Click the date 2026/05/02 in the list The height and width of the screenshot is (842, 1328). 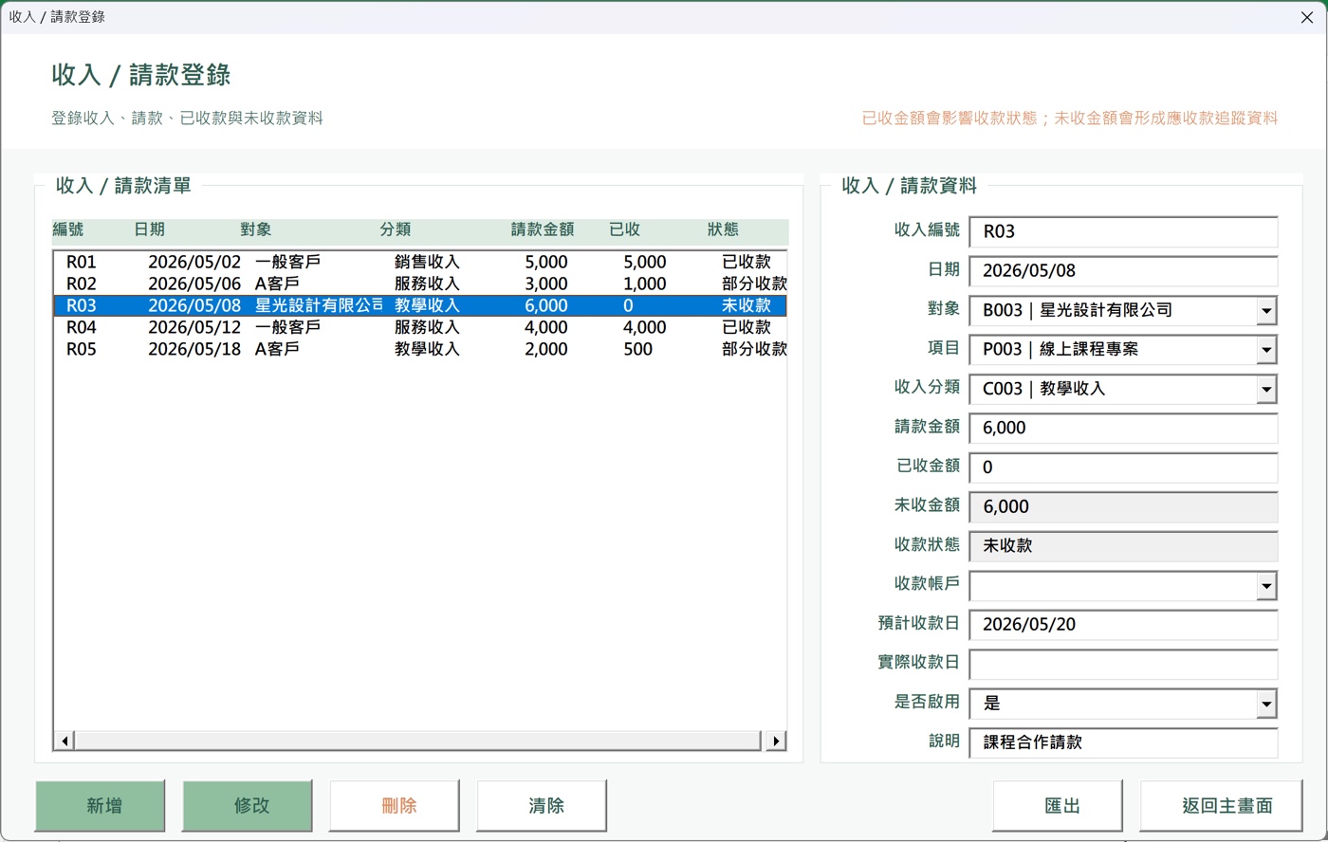pos(194,262)
